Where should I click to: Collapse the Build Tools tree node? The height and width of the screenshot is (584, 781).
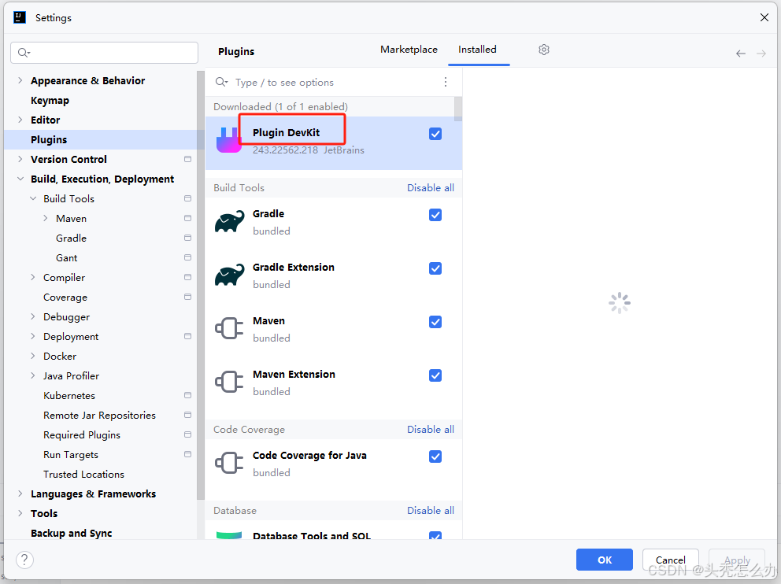click(x=33, y=198)
